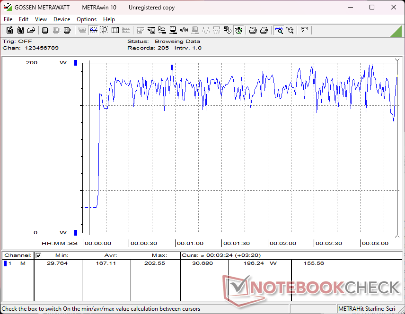Screen dimensions: 405x314
Task: Activate the waveform magnifier zoom icon
Action: click(279, 30)
